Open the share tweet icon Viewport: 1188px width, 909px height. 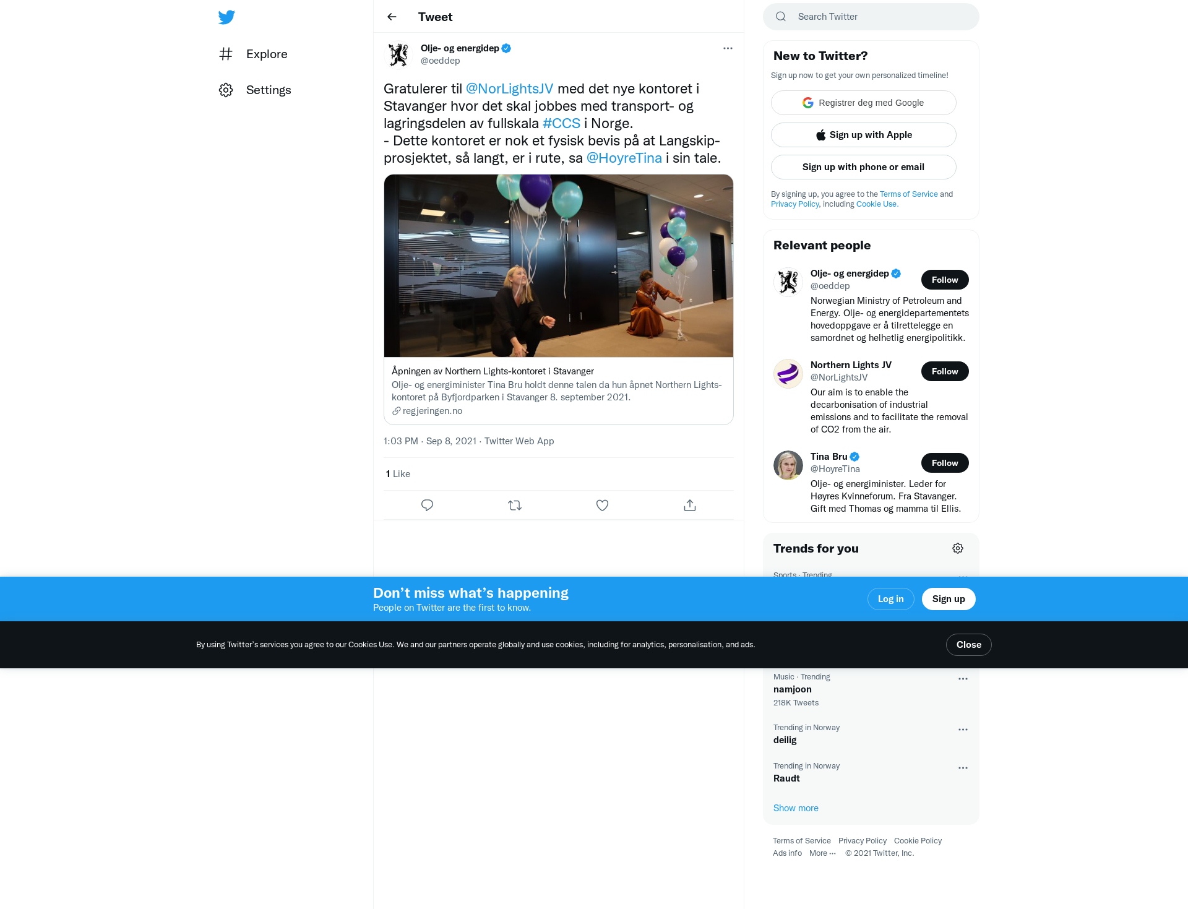(690, 505)
